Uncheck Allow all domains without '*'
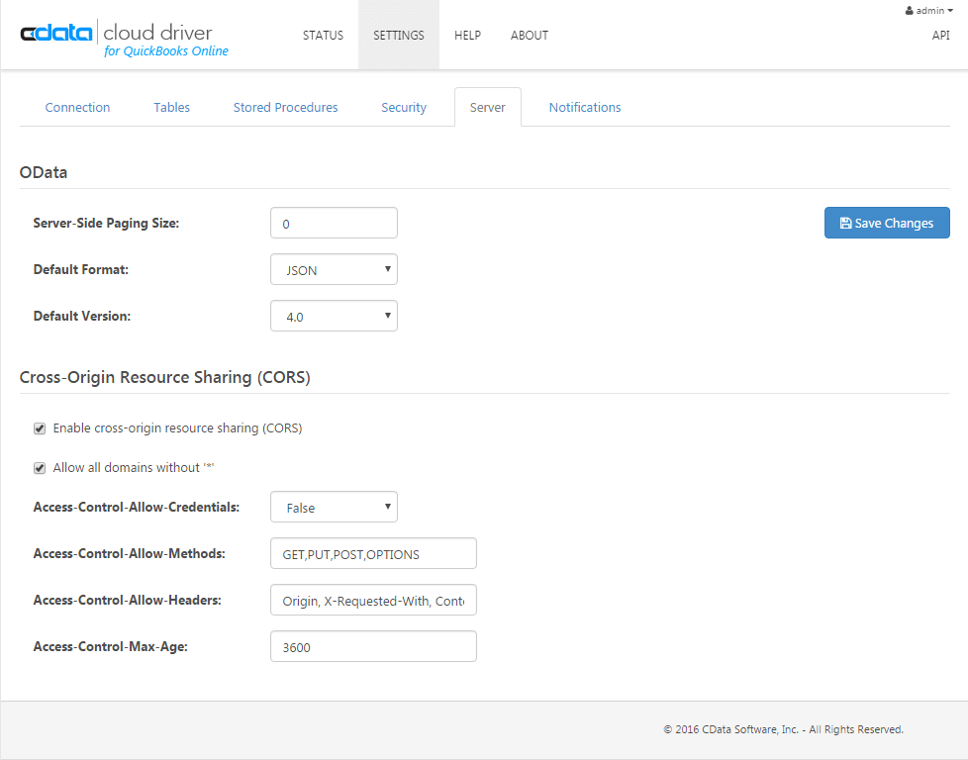 point(40,468)
